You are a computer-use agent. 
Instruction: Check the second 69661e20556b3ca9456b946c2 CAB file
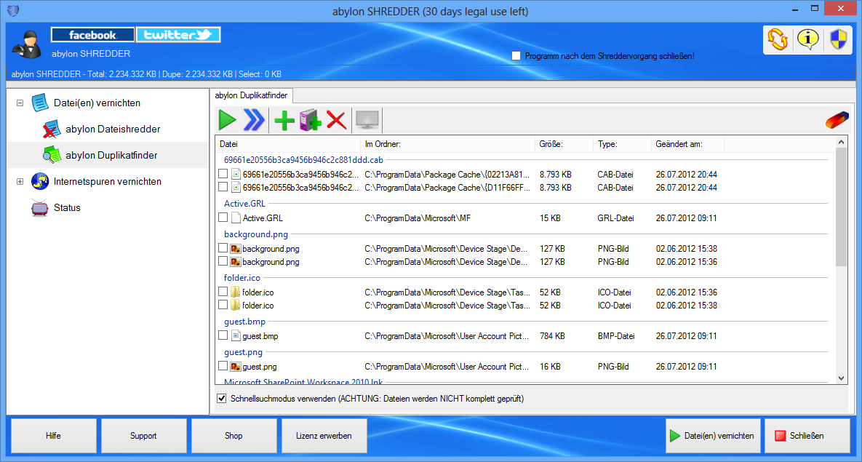(x=223, y=187)
